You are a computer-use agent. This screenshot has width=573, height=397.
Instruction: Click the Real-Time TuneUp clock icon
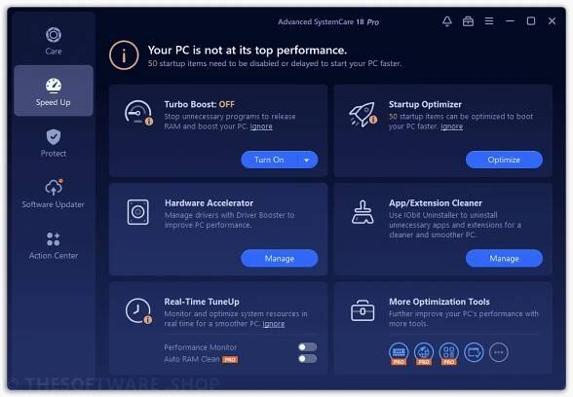pyautogui.click(x=138, y=311)
